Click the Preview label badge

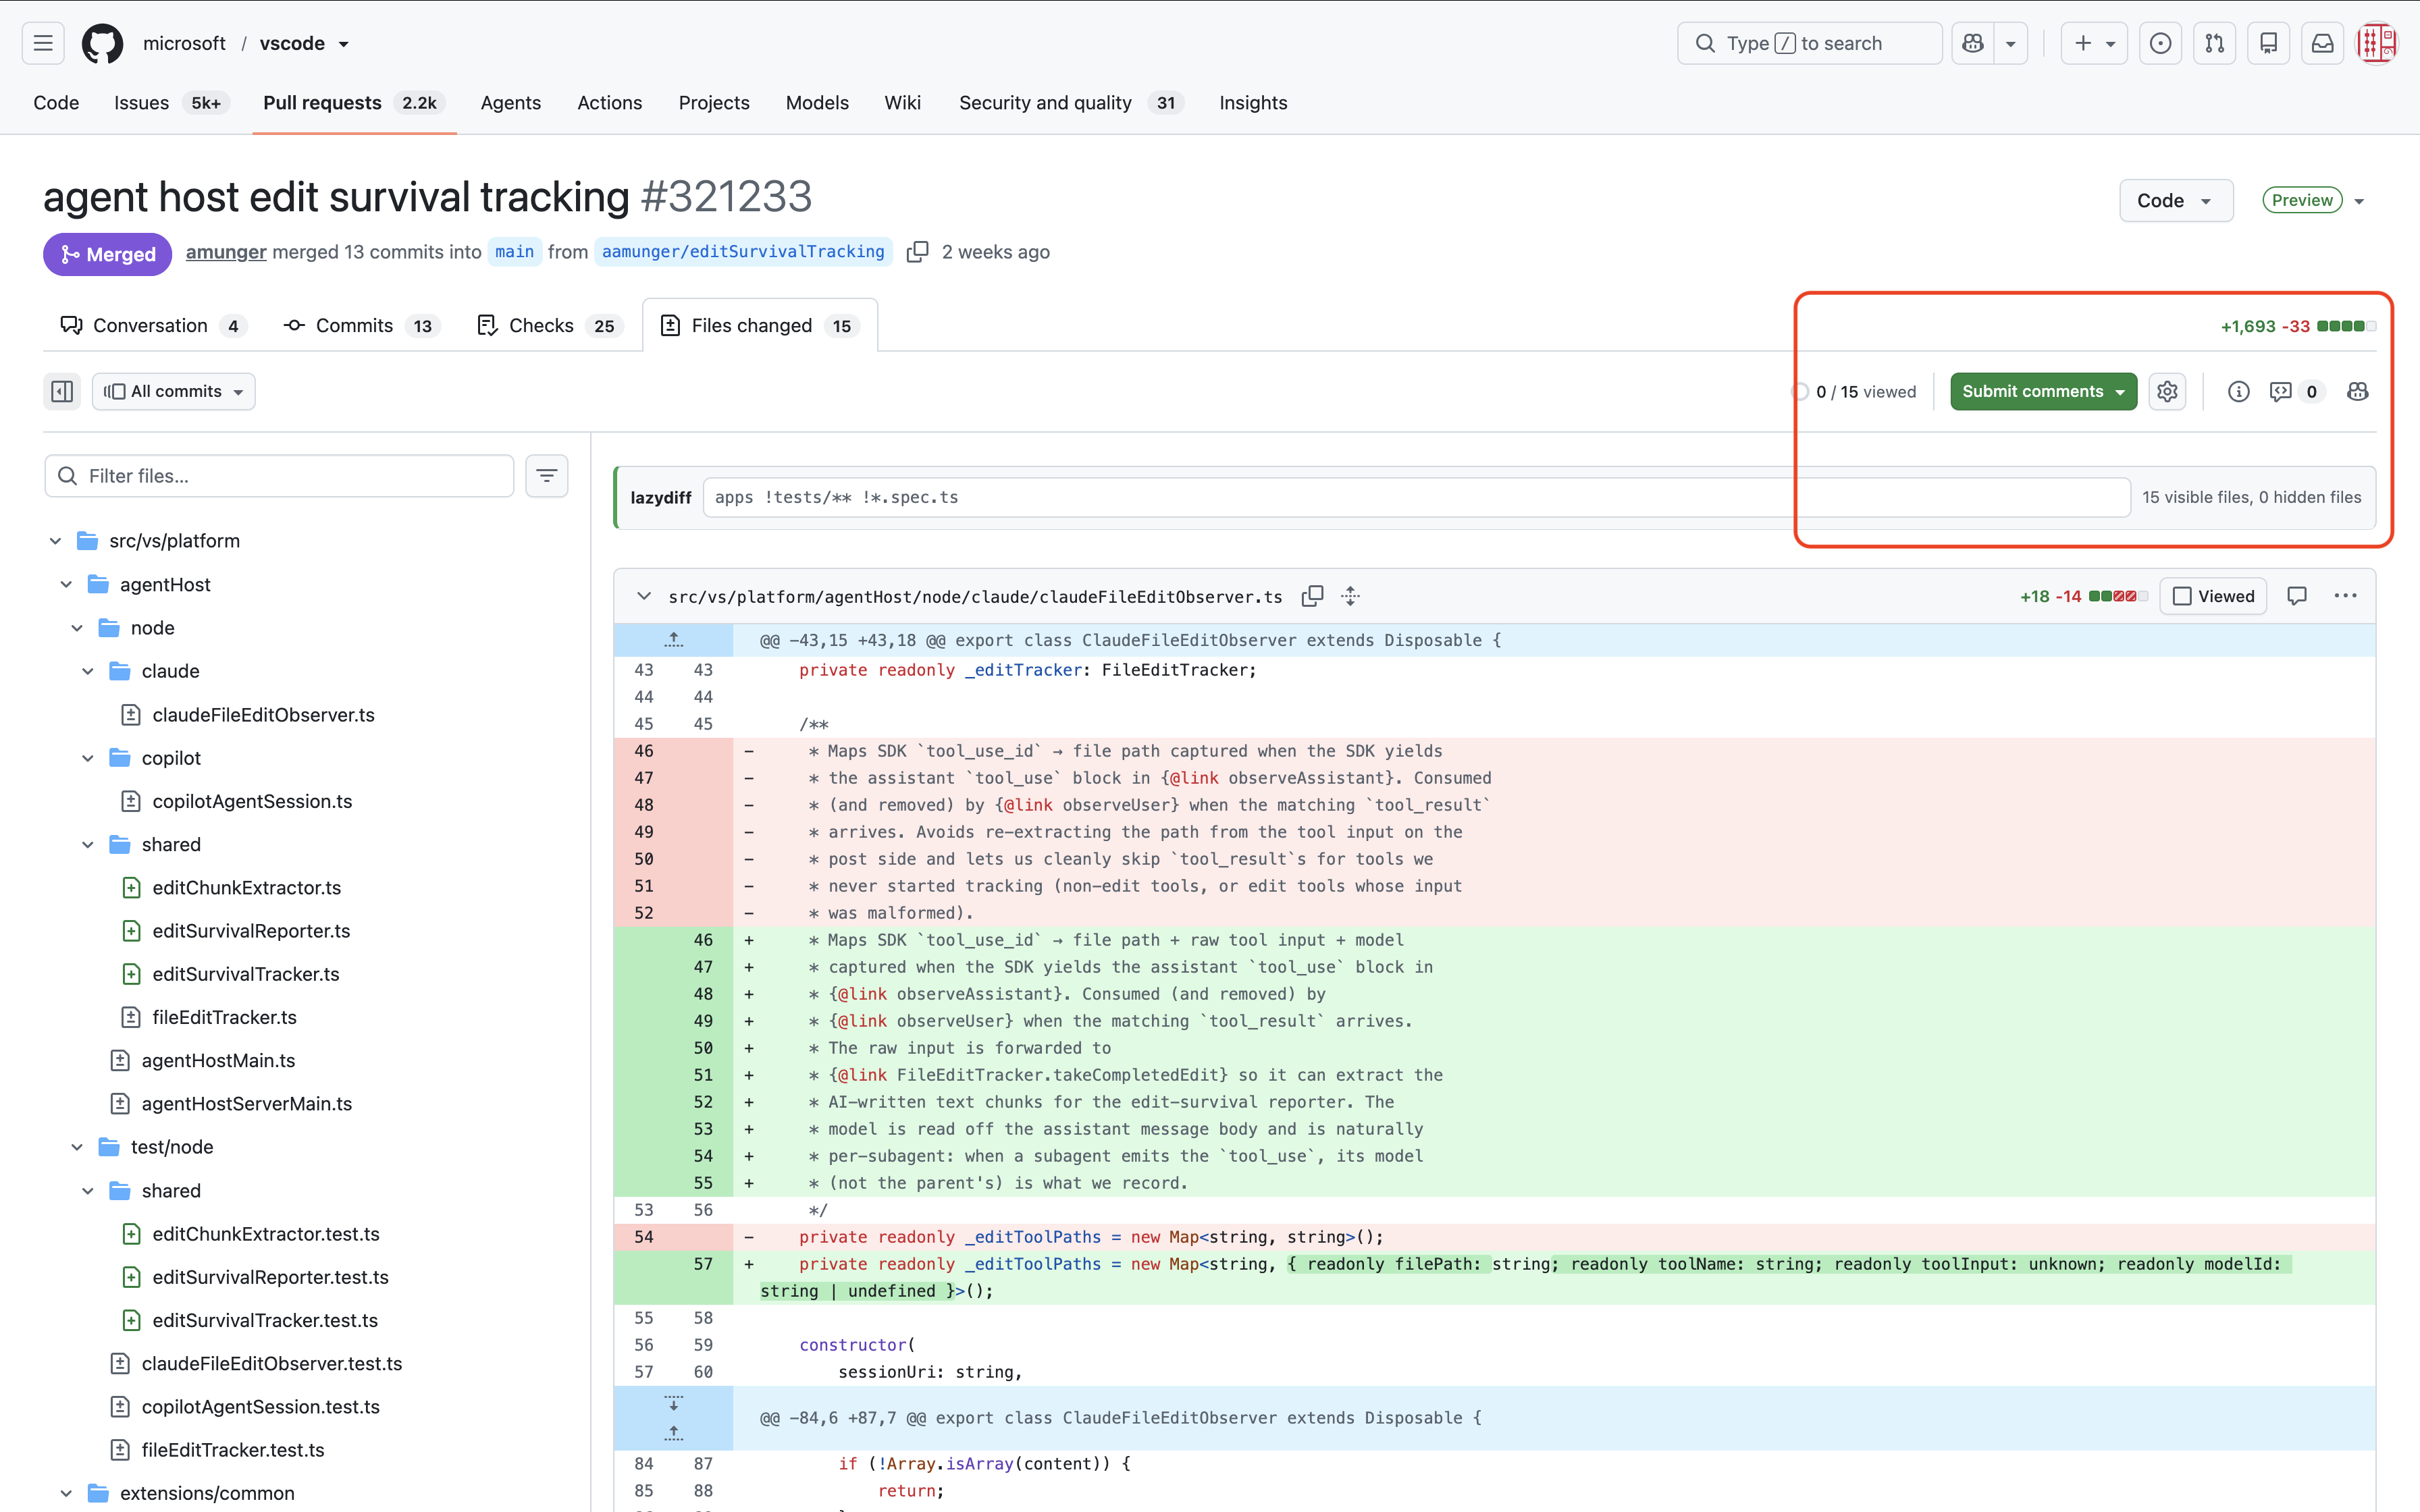2302,200
